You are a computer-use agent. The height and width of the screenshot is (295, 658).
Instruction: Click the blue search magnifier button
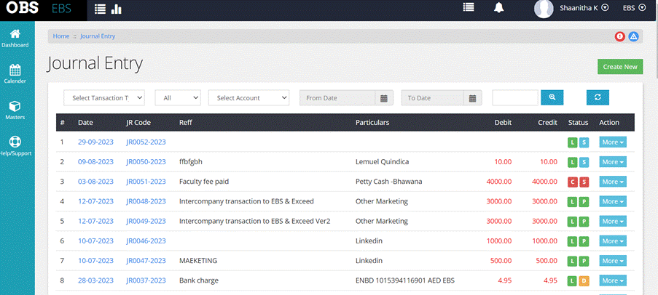pyautogui.click(x=552, y=97)
